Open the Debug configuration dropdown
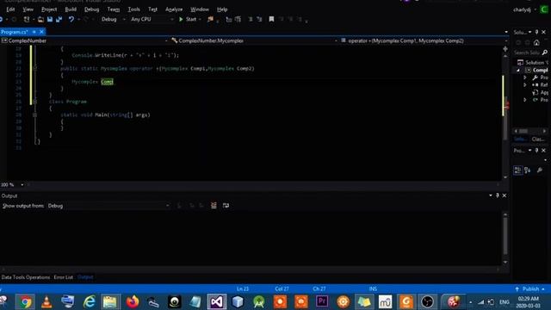 (113, 19)
